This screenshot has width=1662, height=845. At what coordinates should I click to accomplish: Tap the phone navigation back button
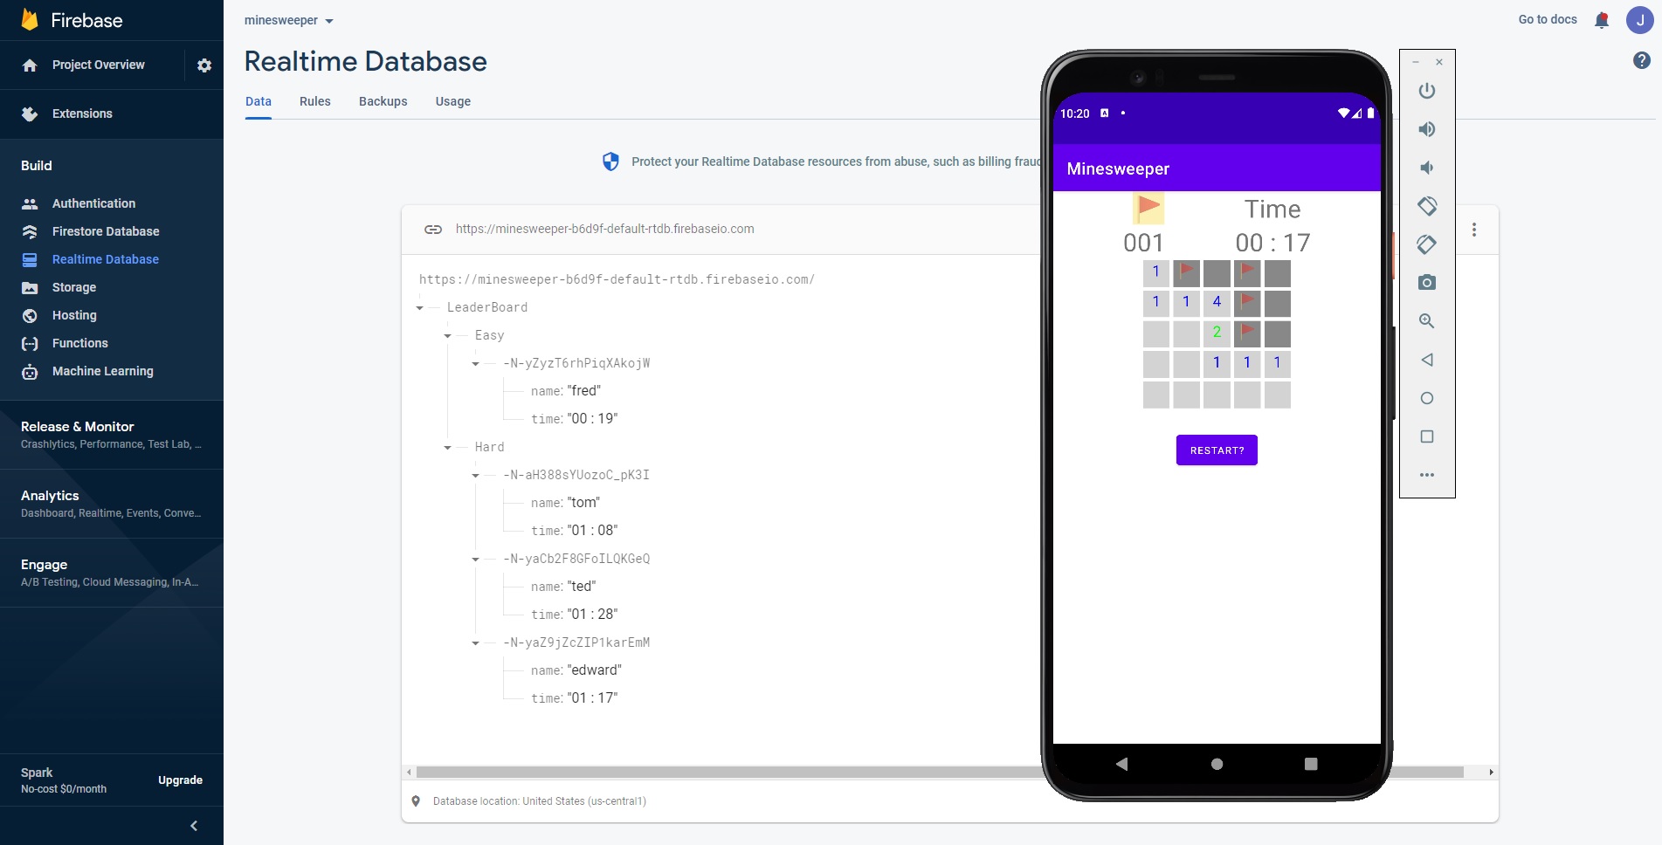click(1122, 764)
